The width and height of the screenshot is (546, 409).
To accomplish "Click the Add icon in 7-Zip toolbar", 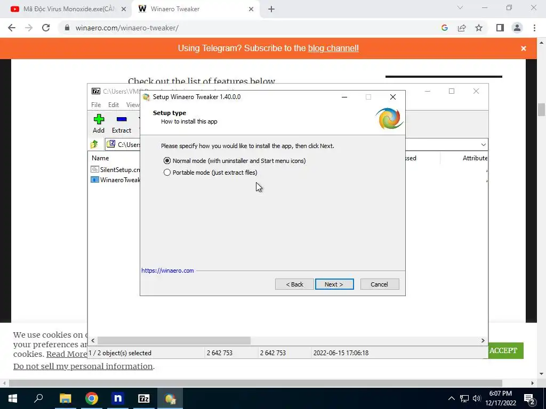I will pos(99,124).
